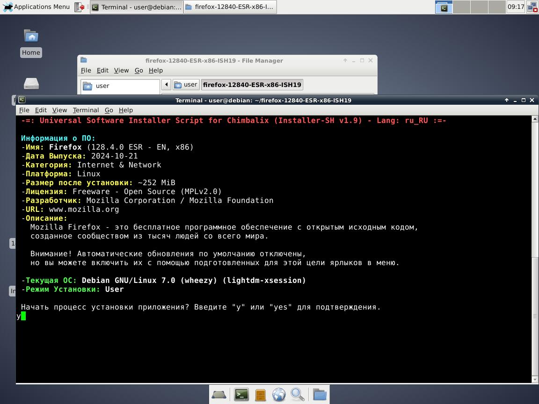Shade Terminal window with up-arrow button
The height and width of the screenshot is (404, 539).
[506, 100]
